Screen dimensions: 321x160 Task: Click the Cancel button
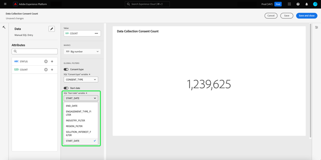(x=271, y=16)
